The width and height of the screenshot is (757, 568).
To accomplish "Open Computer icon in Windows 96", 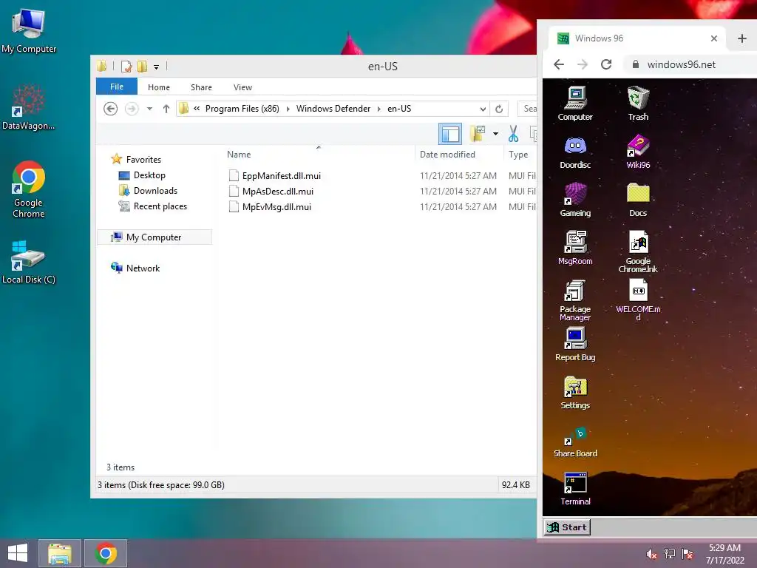I will [575, 102].
